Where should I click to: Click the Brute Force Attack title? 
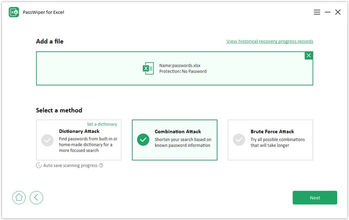point(273,132)
